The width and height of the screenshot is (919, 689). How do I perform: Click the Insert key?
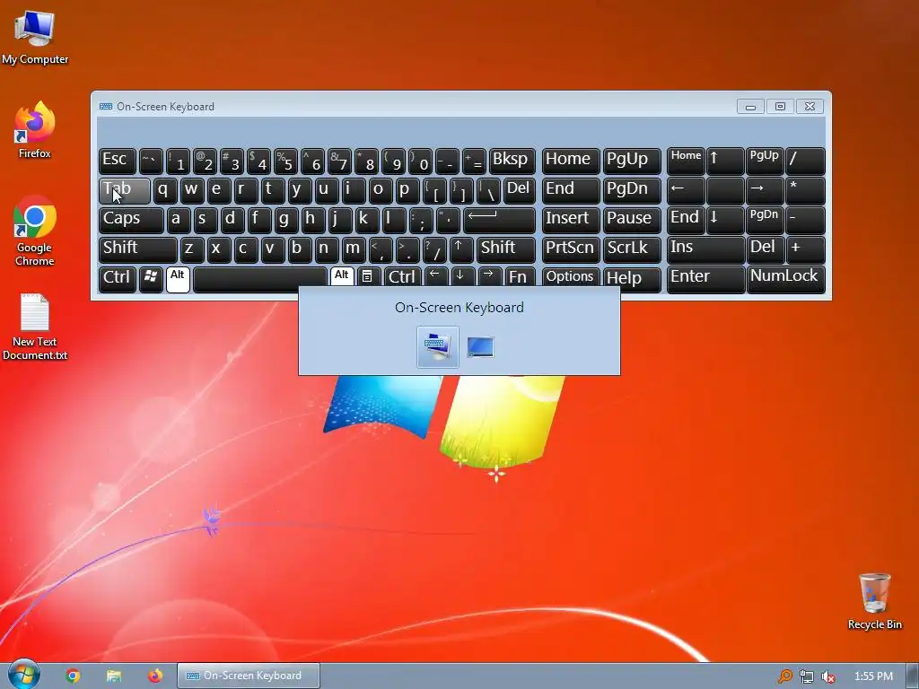click(570, 220)
